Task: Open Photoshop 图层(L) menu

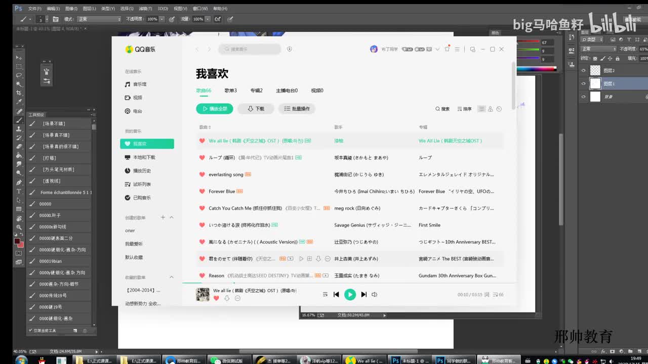Action: tap(89, 9)
